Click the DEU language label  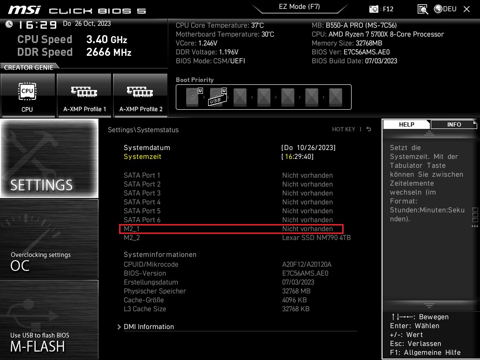point(450,9)
